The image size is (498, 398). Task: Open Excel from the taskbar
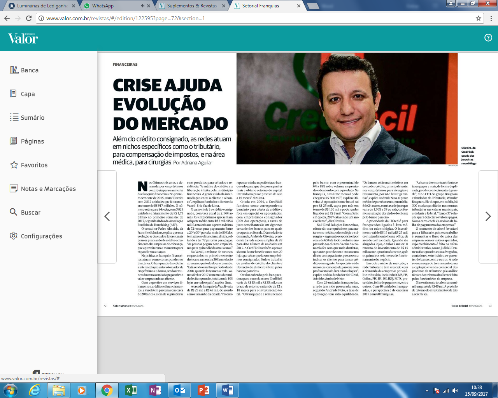[x=131, y=390]
